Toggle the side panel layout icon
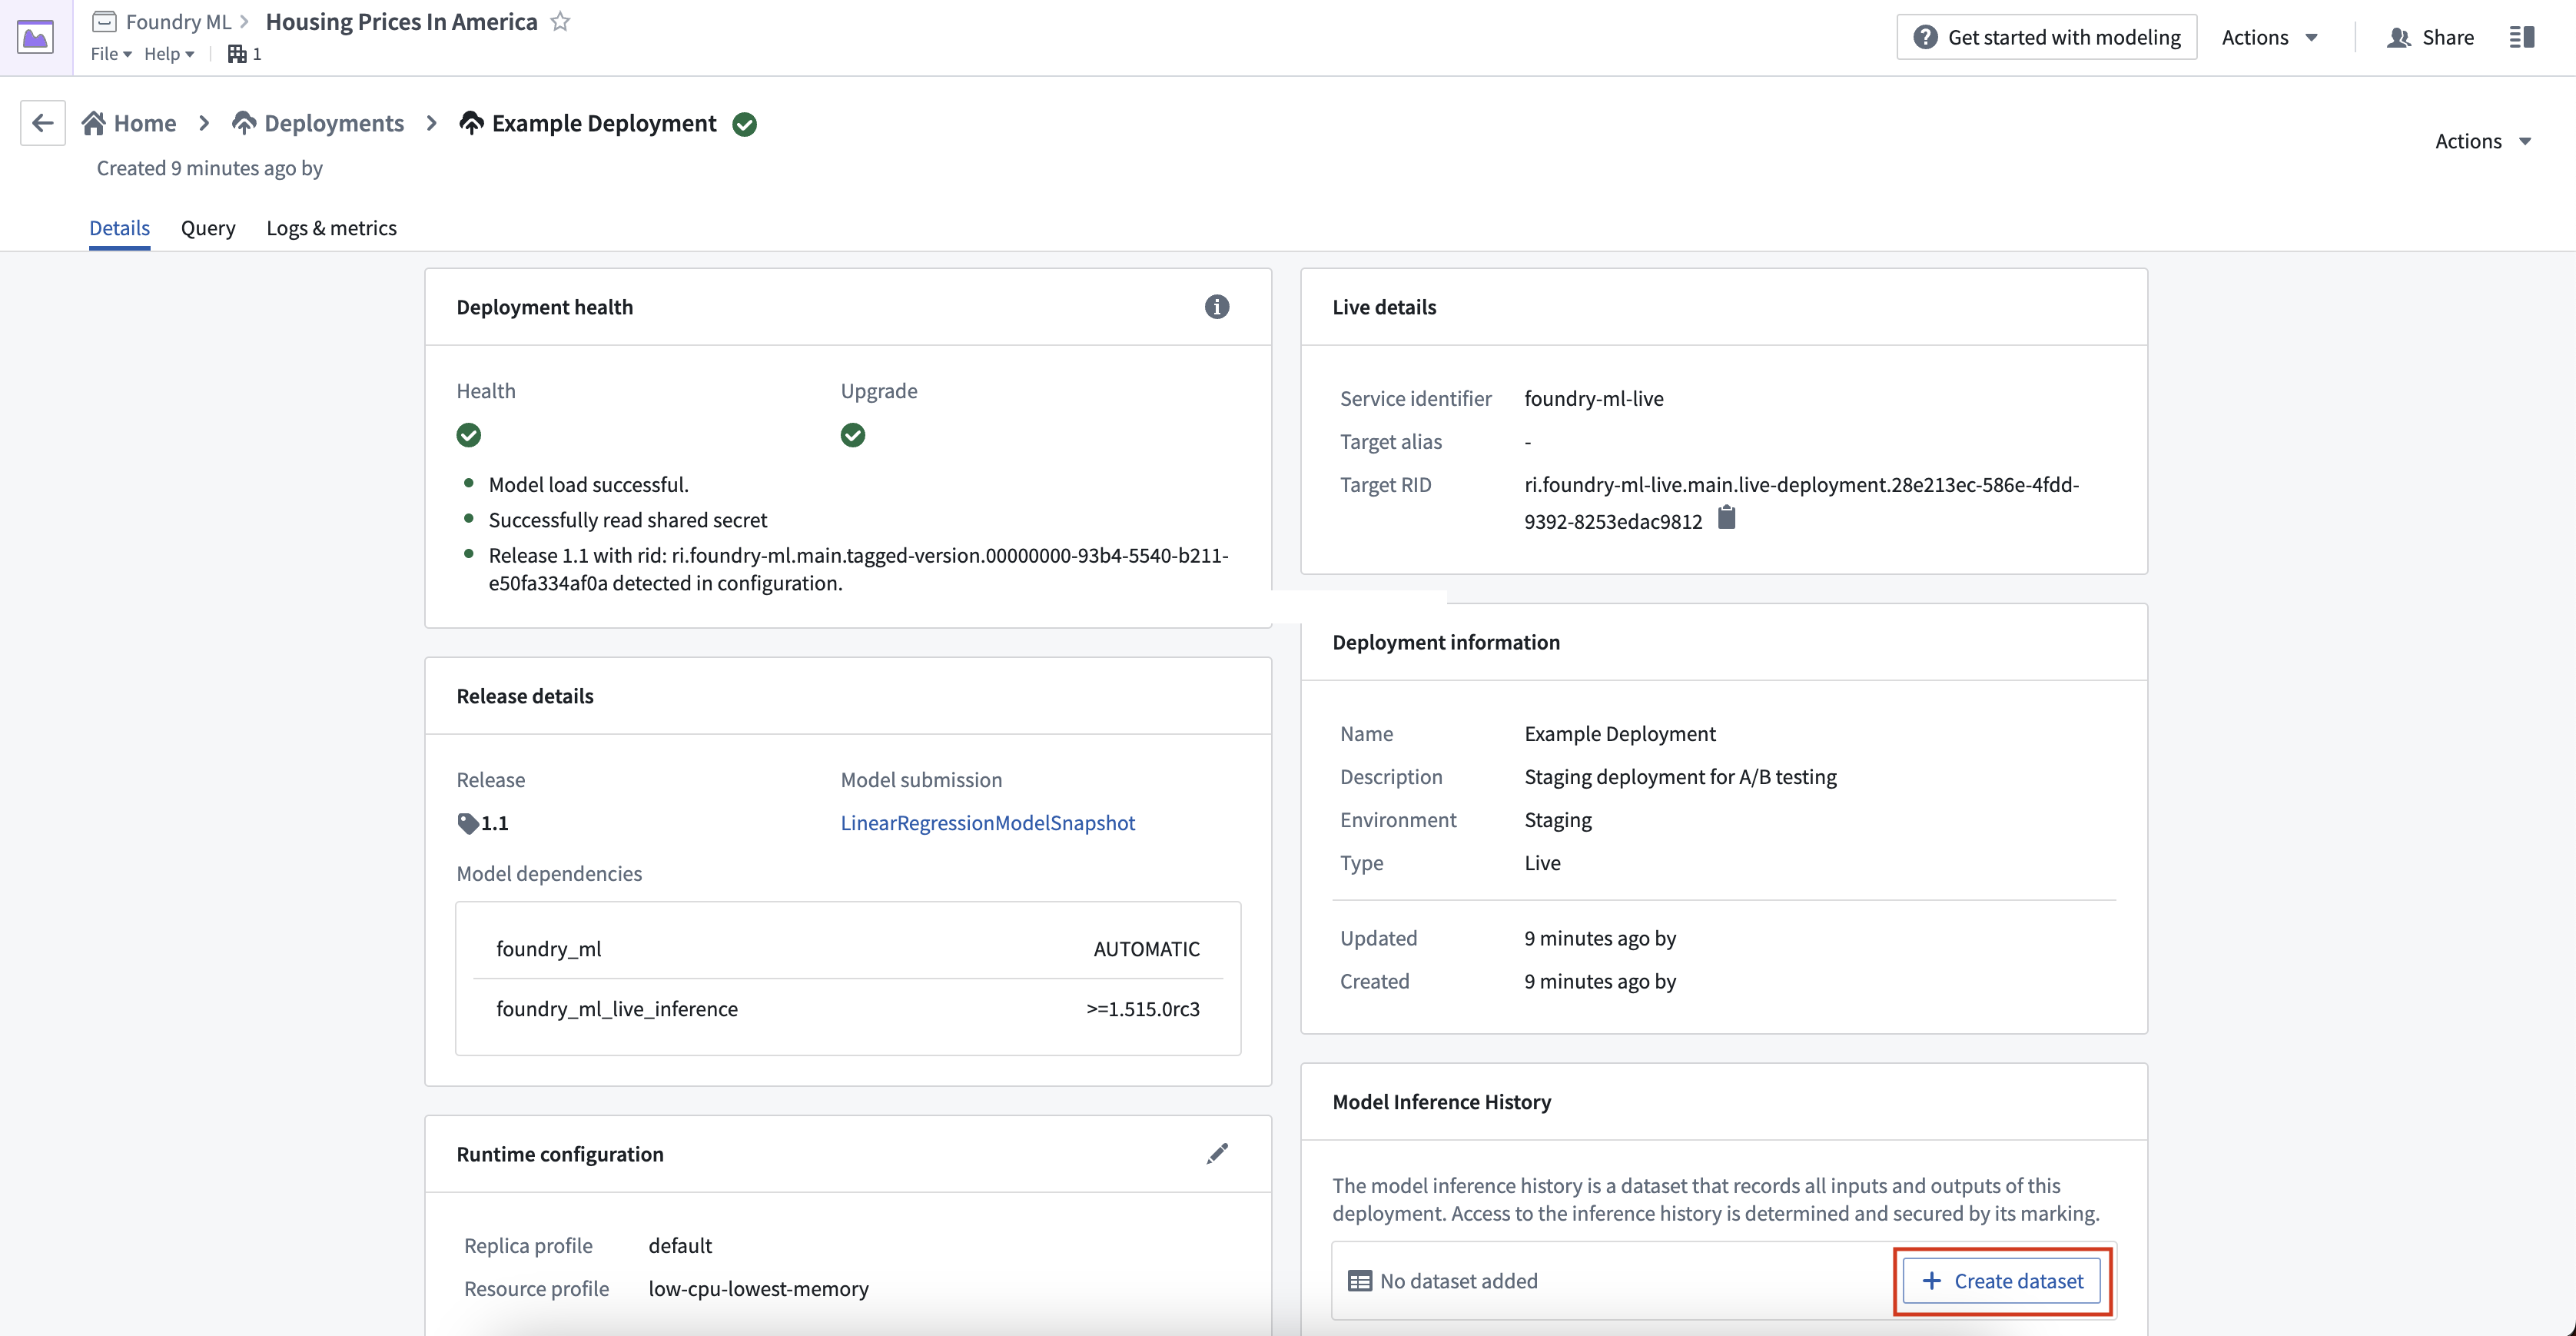Image resolution: width=2576 pixels, height=1336 pixels. pyautogui.click(x=2522, y=37)
